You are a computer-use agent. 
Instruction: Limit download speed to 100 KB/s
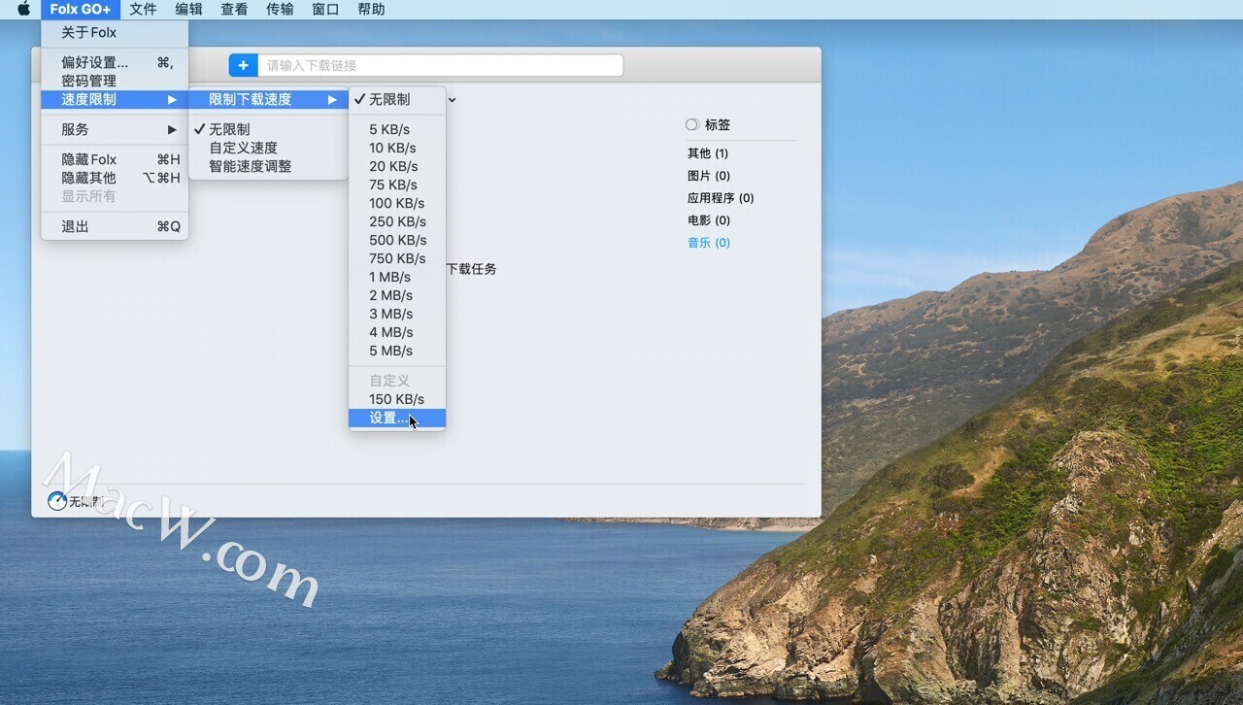pyautogui.click(x=397, y=203)
